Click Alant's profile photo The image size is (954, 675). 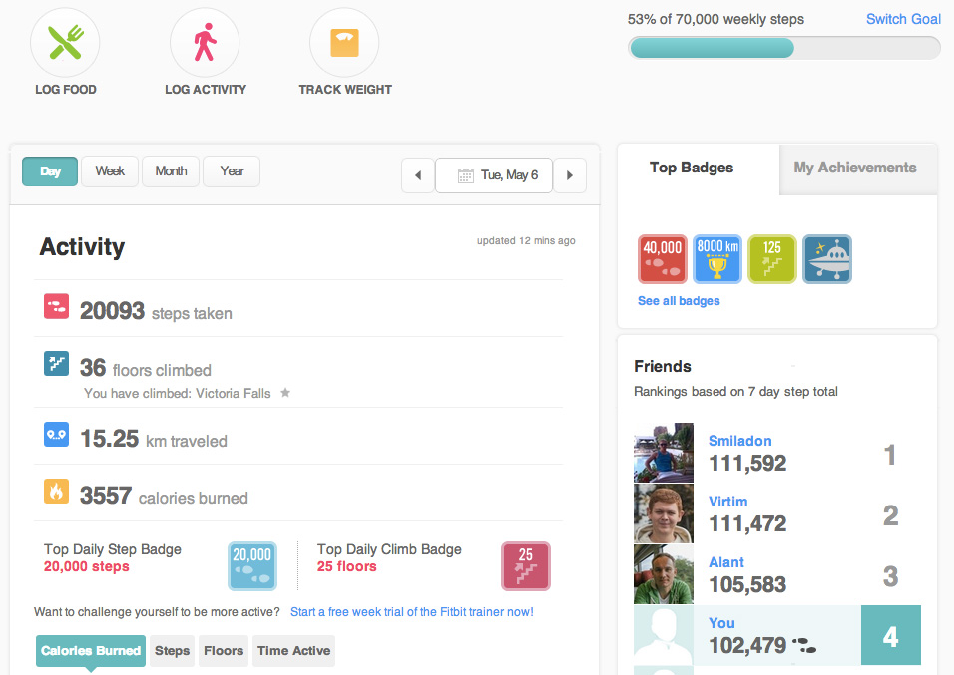664,574
